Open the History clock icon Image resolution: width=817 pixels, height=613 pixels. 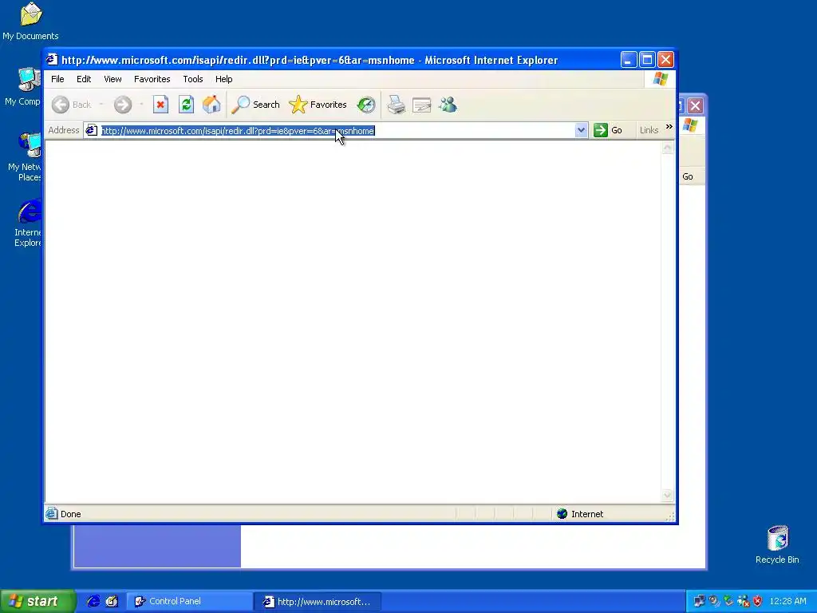[366, 105]
